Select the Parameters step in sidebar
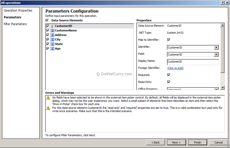 click(x=13, y=17)
